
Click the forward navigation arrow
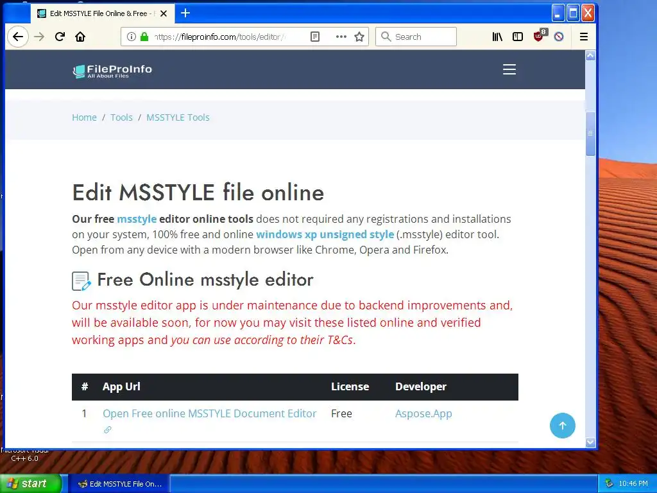[39, 37]
